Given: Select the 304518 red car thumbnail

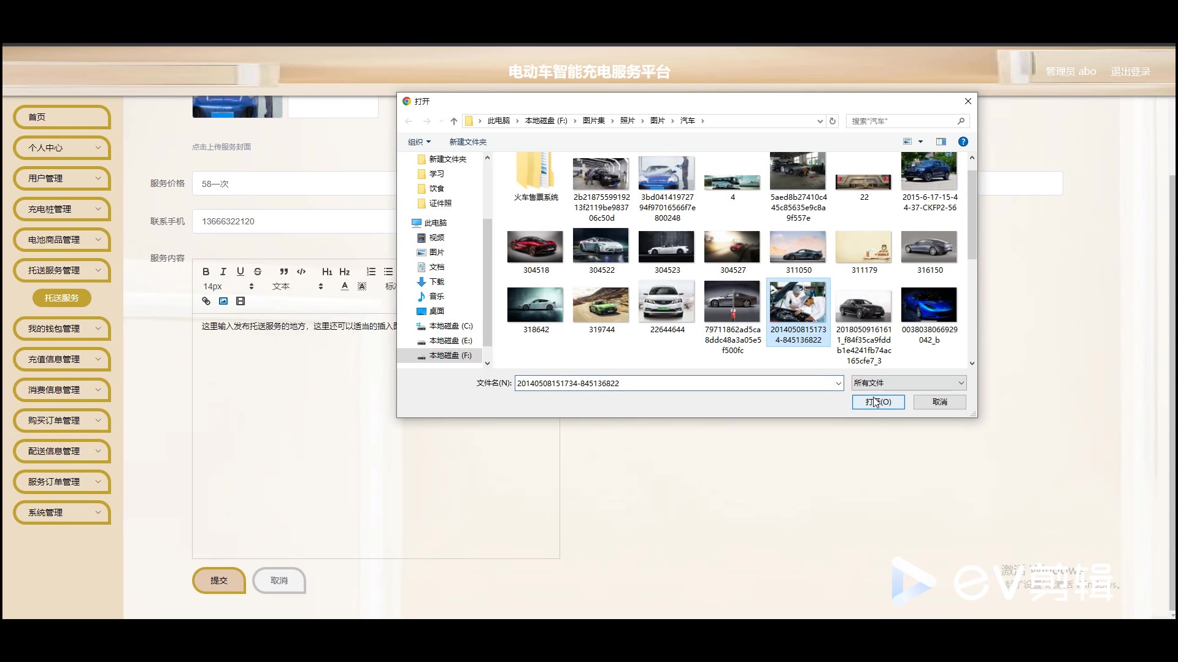Looking at the screenshot, I should pos(535,246).
